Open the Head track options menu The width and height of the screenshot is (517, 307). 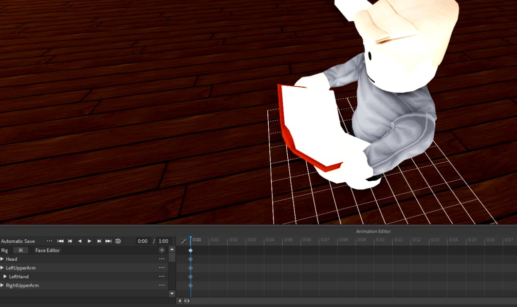pos(161,259)
